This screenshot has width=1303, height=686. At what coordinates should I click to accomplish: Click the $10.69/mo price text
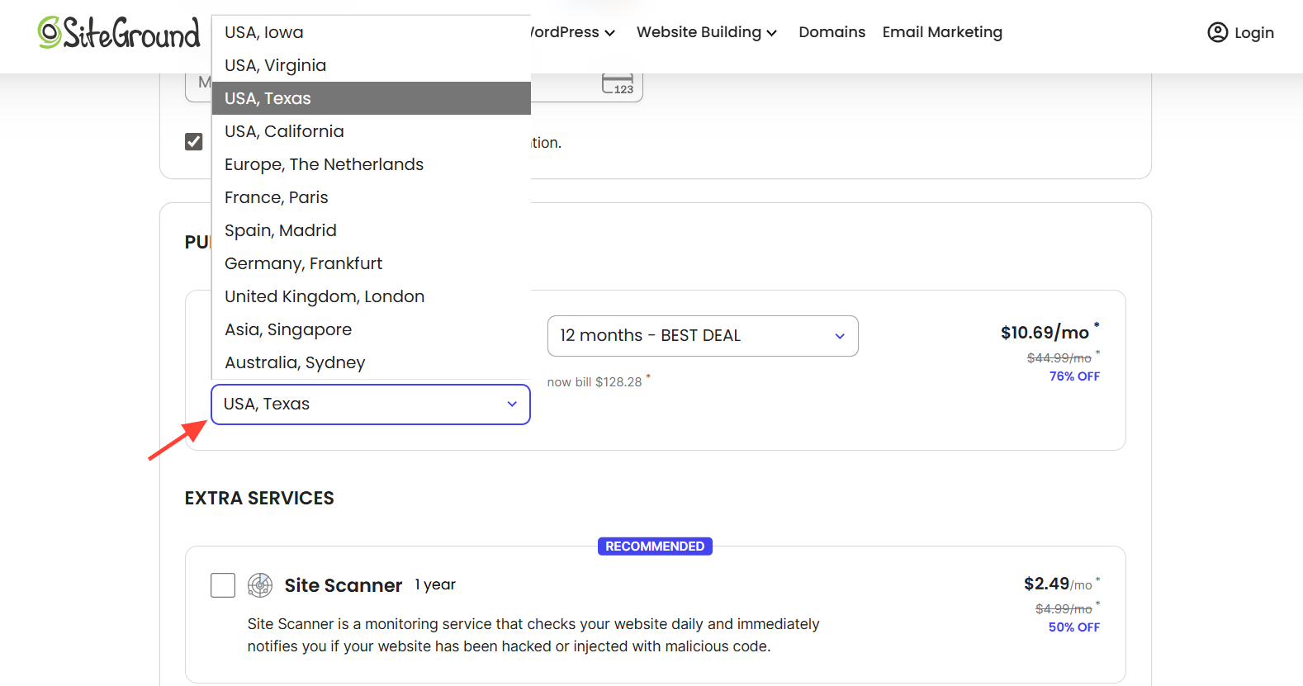pos(1045,333)
